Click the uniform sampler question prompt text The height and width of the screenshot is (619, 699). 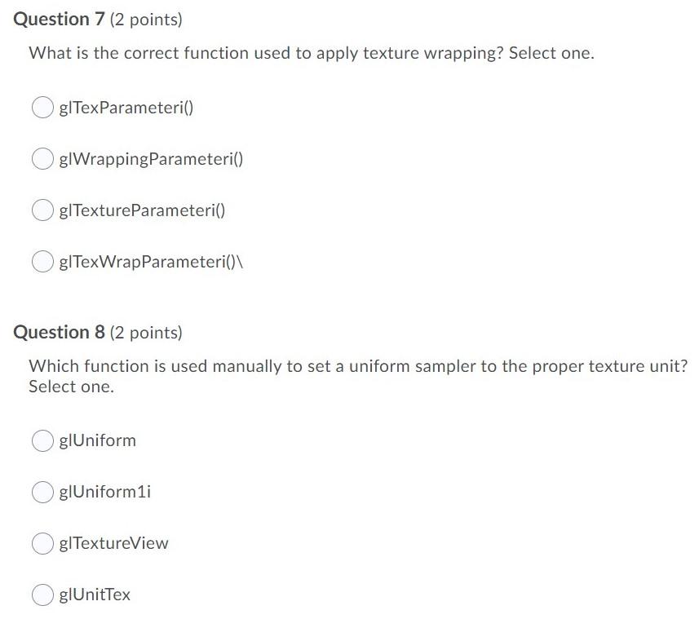(358, 376)
